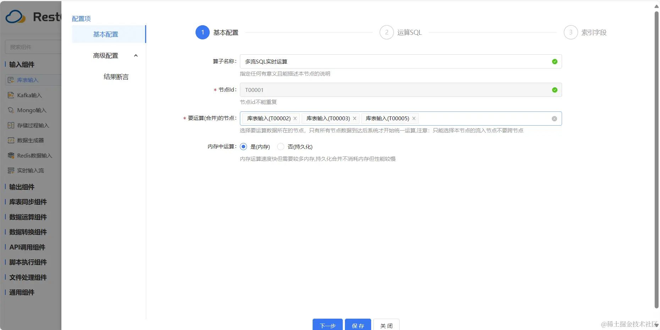The image size is (660, 330).
Task: Click the Redis数据输入 list item
Action: pyautogui.click(x=33, y=155)
